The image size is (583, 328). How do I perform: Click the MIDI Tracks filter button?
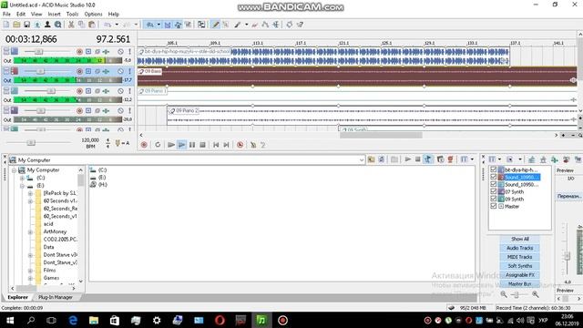coord(520,257)
